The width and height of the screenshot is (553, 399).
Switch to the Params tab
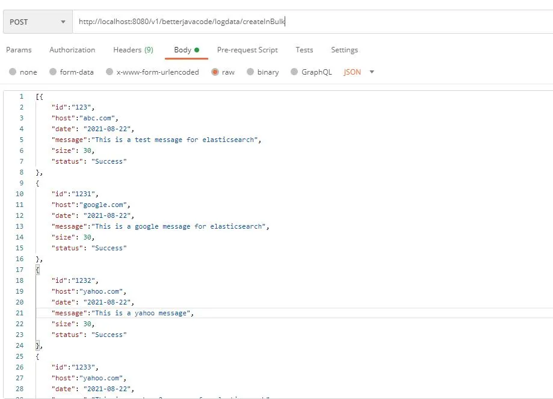19,50
